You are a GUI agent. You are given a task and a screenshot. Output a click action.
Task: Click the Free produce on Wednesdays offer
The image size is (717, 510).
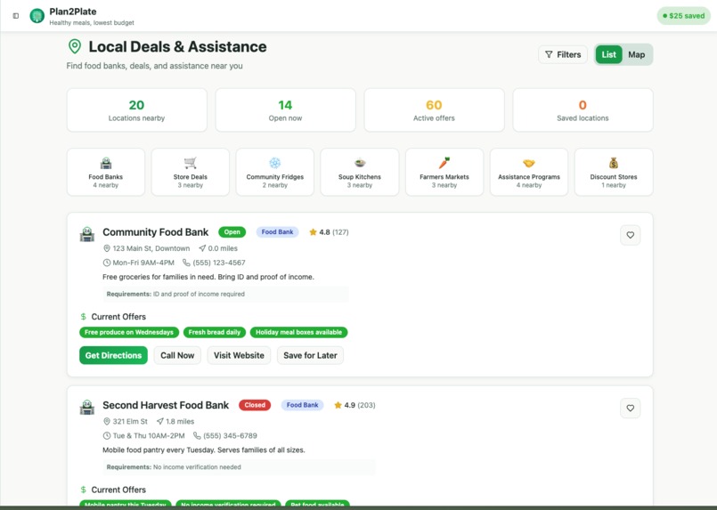point(129,332)
